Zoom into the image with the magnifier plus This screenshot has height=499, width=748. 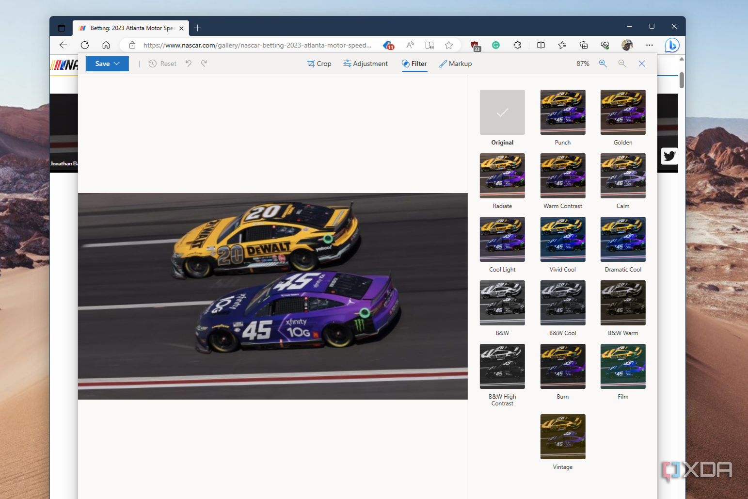coord(603,63)
